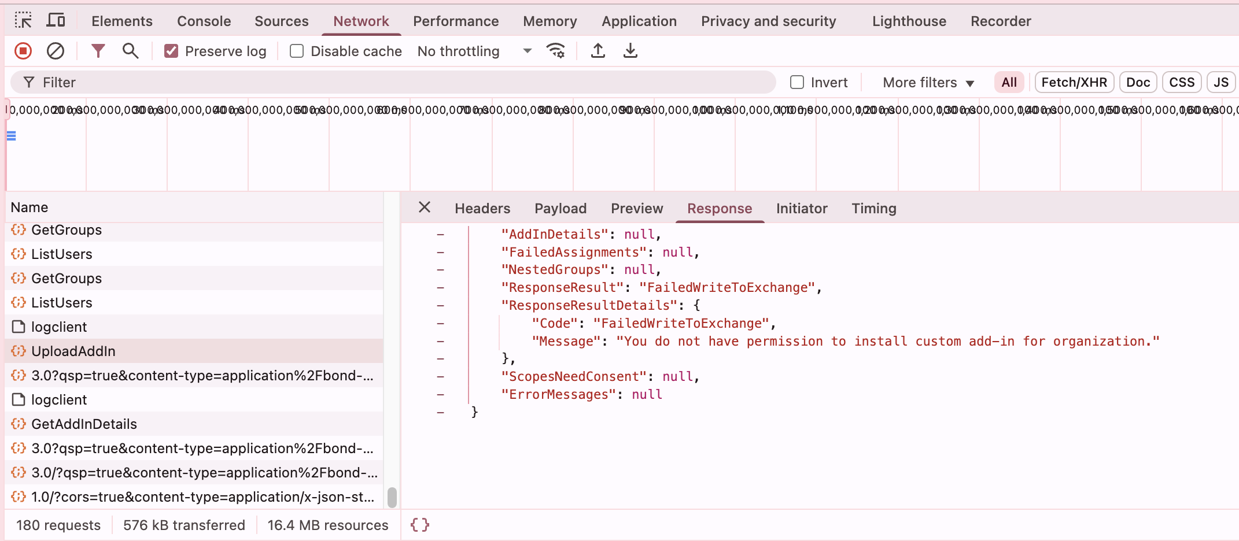Select the 1.0/?cors=true request row

click(194, 496)
